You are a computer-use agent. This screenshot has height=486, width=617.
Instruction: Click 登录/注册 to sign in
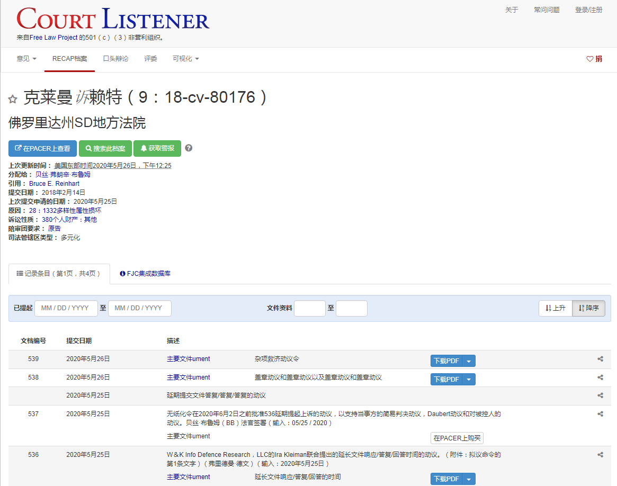coord(589,10)
